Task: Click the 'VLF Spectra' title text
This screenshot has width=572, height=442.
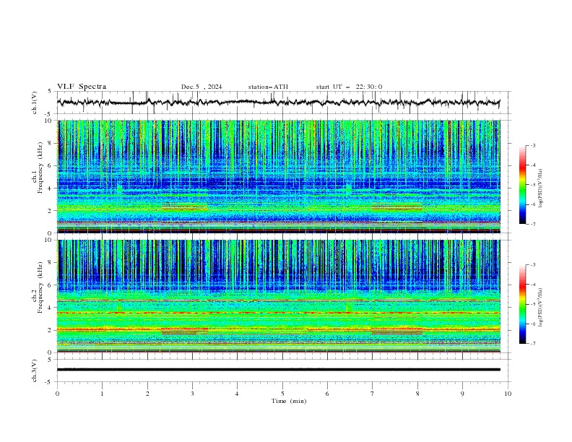Action: [x=82, y=87]
